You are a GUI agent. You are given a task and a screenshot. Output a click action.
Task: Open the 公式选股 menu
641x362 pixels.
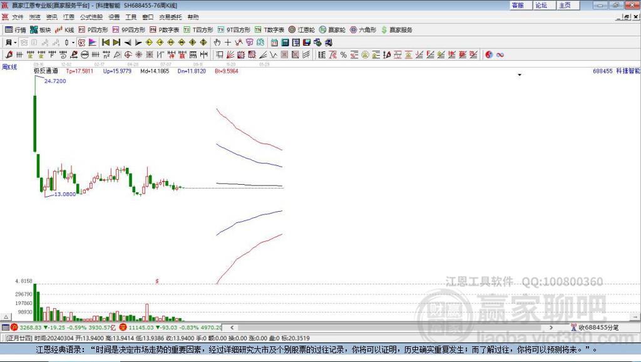pos(91,17)
